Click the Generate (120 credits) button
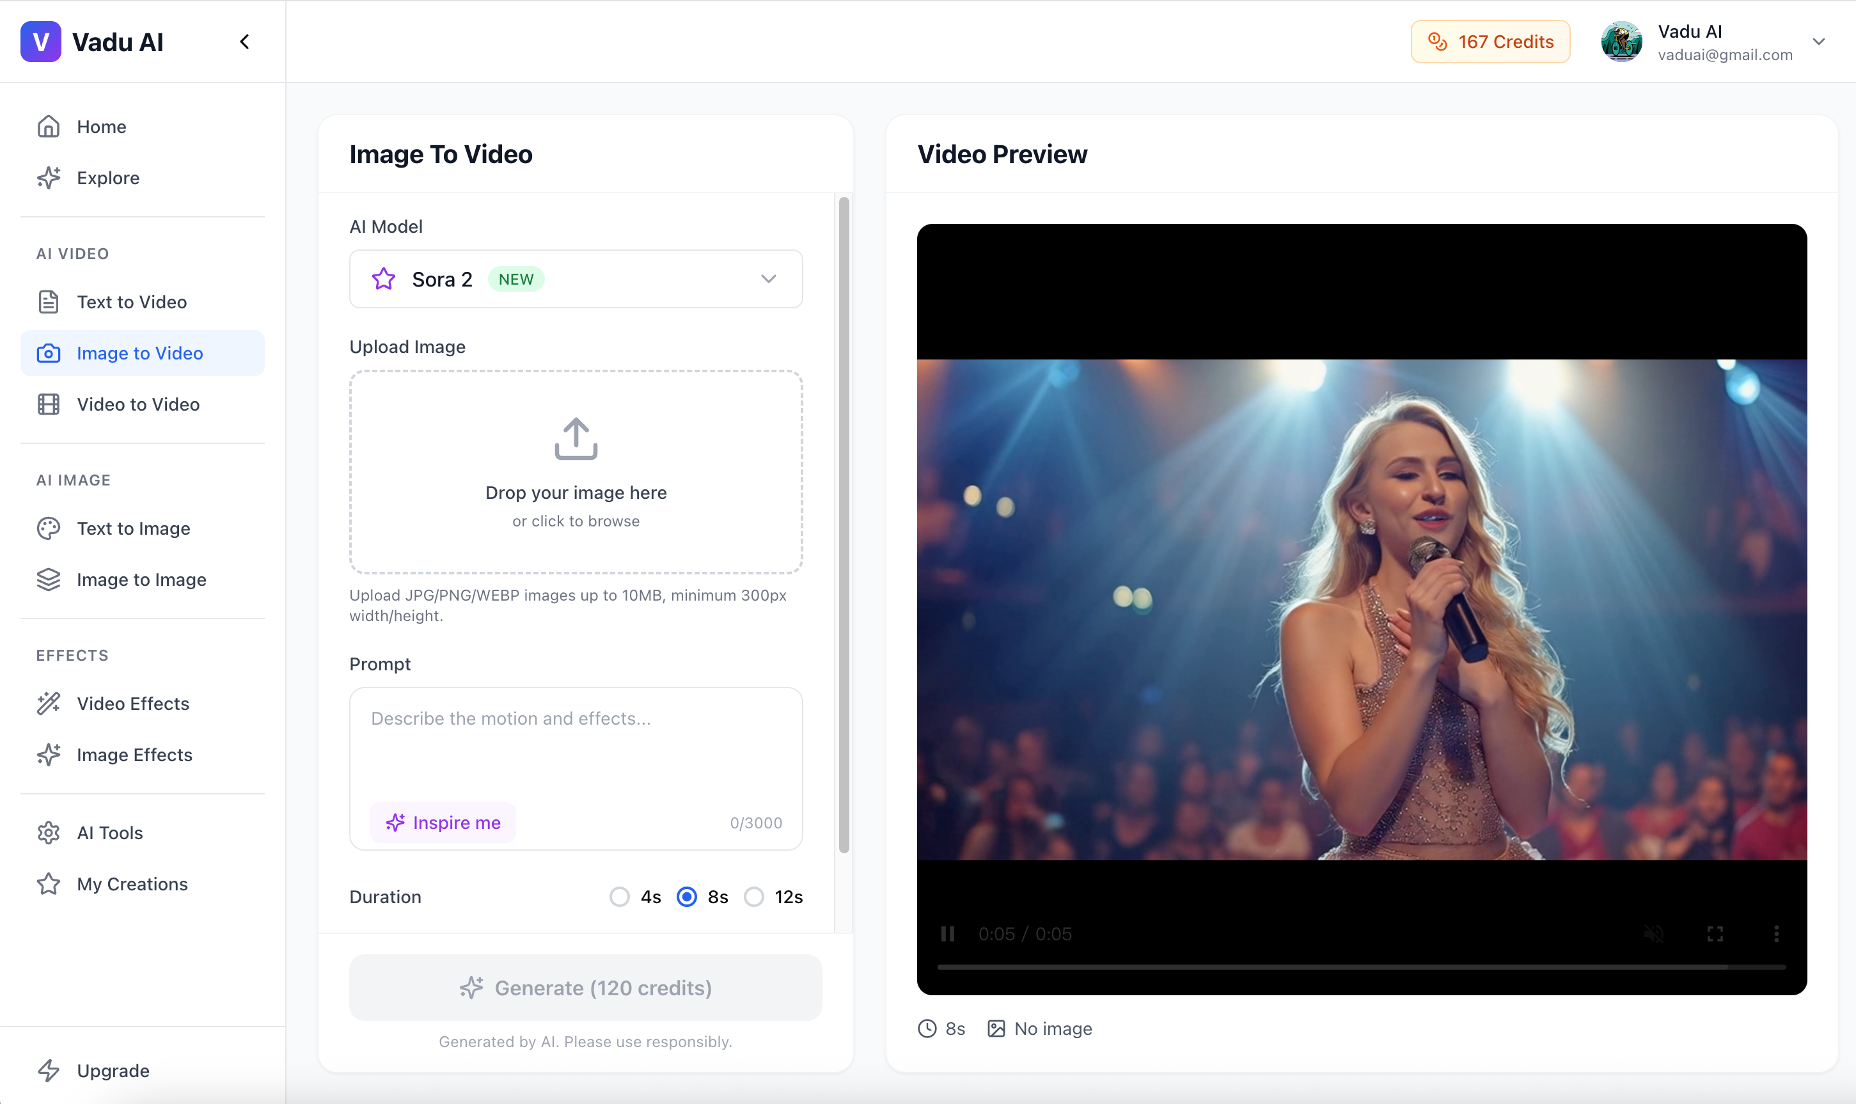This screenshot has height=1104, width=1856. click(x=585, y=987)
